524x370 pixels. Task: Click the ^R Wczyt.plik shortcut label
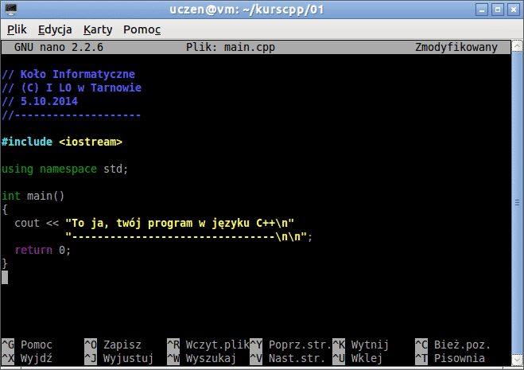coord(206,345)
